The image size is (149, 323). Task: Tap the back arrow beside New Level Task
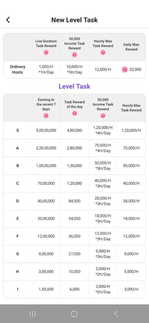pyautogui.click(x=8, y=20)
